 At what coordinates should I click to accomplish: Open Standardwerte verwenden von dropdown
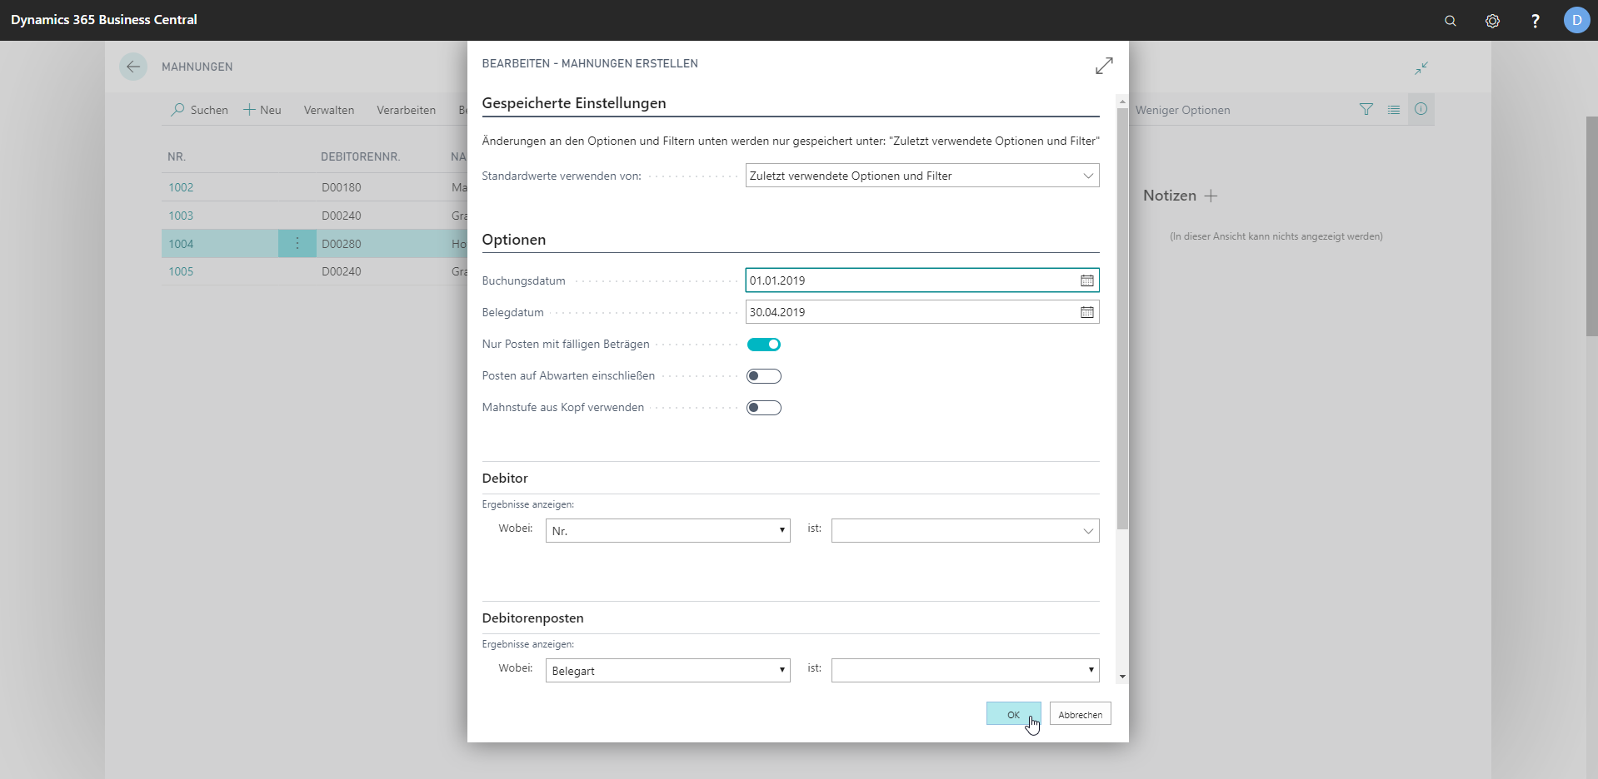coord(921,176)
